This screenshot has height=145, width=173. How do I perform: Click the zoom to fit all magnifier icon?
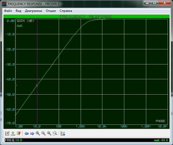[x=49, y=133]
